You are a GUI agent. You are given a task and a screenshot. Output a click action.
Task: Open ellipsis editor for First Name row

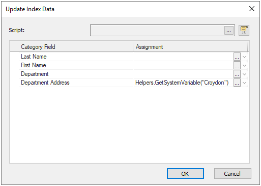pyautogui.click(x=237, y=65)
